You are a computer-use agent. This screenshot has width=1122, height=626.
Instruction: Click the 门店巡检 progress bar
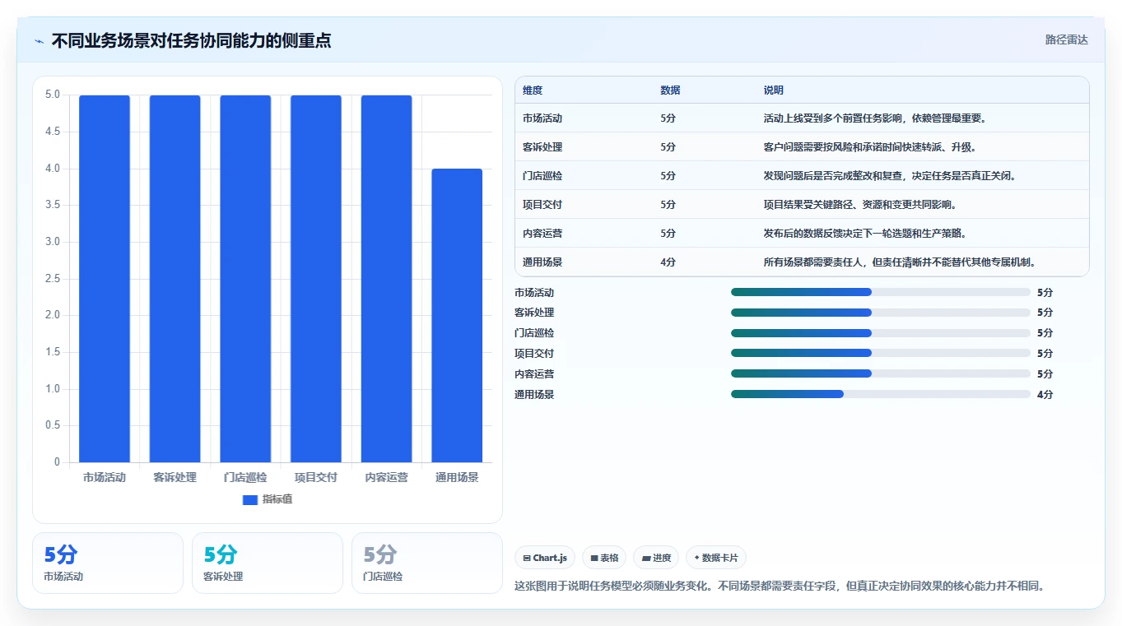(x=881, y=333)
